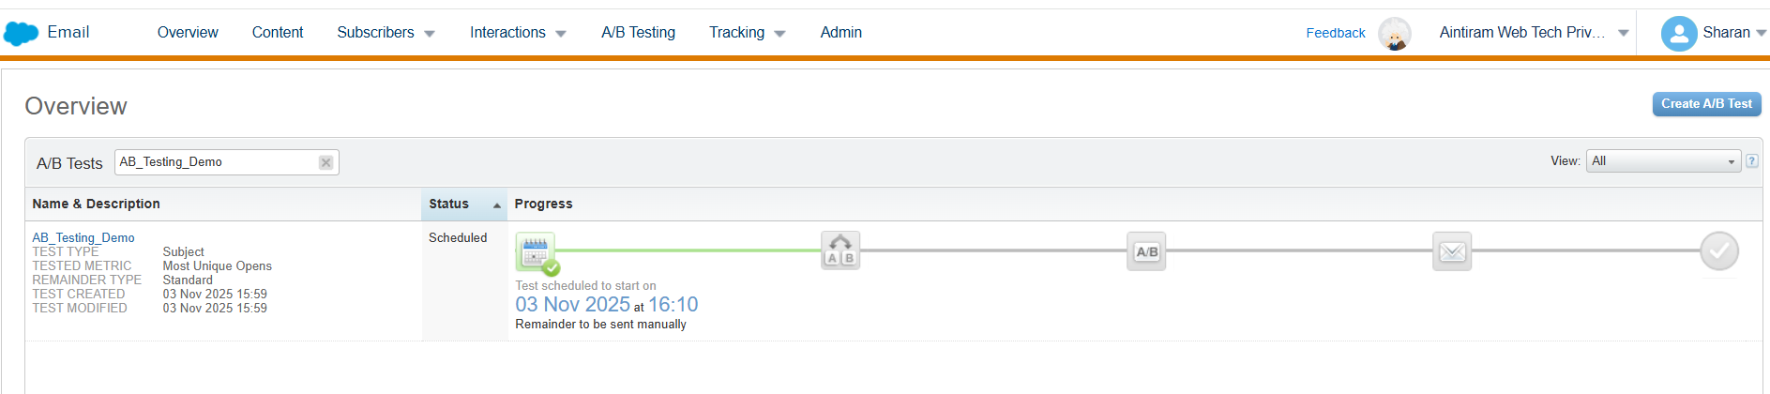1770x394 pixels.
Task: Go to the Overview tab
Action: pos(188,33)
